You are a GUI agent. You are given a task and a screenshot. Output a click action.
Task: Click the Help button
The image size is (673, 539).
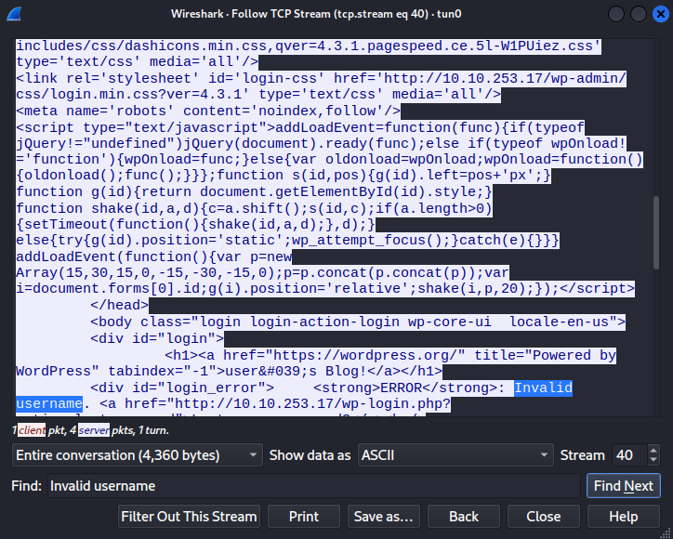623,517
